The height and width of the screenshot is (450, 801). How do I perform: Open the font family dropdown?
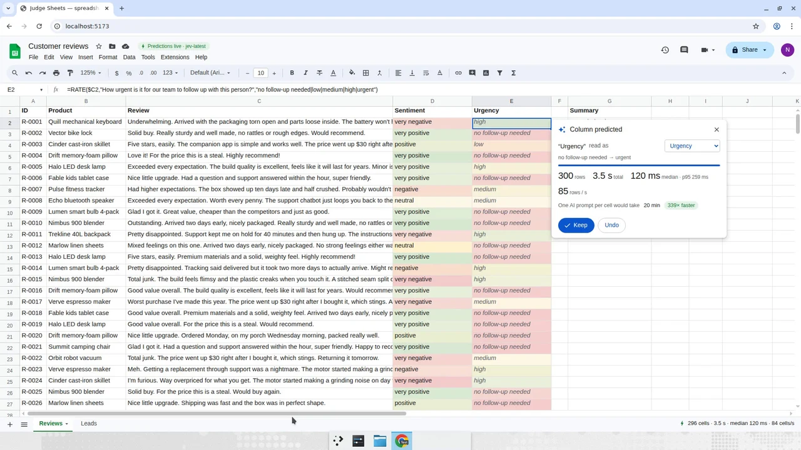(210, 73)
